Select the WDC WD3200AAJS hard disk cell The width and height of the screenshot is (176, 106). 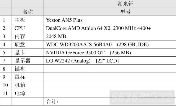pyautogui.click(x=110, y=44)
